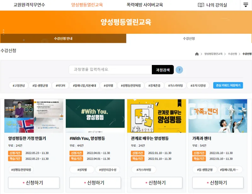Open thumbnail of #With You, 양성평등
This screenshot has height=194, width=252.
click(x=95, y=116)
